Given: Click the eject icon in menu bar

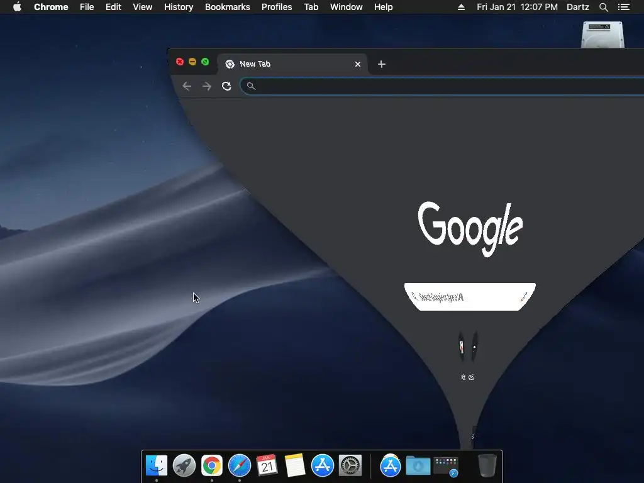Looking at the screenshot, I should [461, 7].
